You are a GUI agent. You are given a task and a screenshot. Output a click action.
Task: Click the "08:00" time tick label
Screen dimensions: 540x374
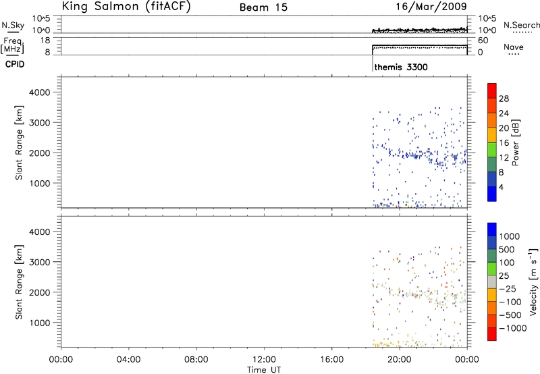(x=196, y=360)
